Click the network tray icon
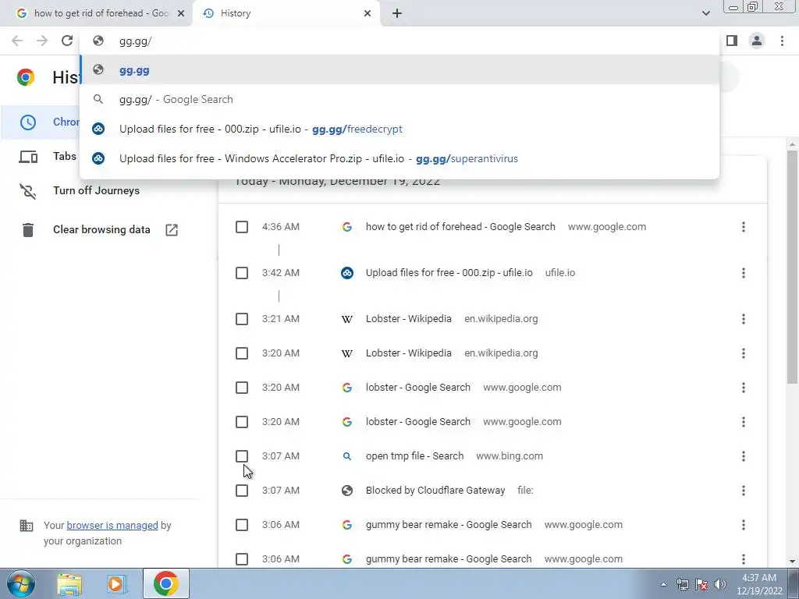Screen dimensions: 799x599 (682, 584)
